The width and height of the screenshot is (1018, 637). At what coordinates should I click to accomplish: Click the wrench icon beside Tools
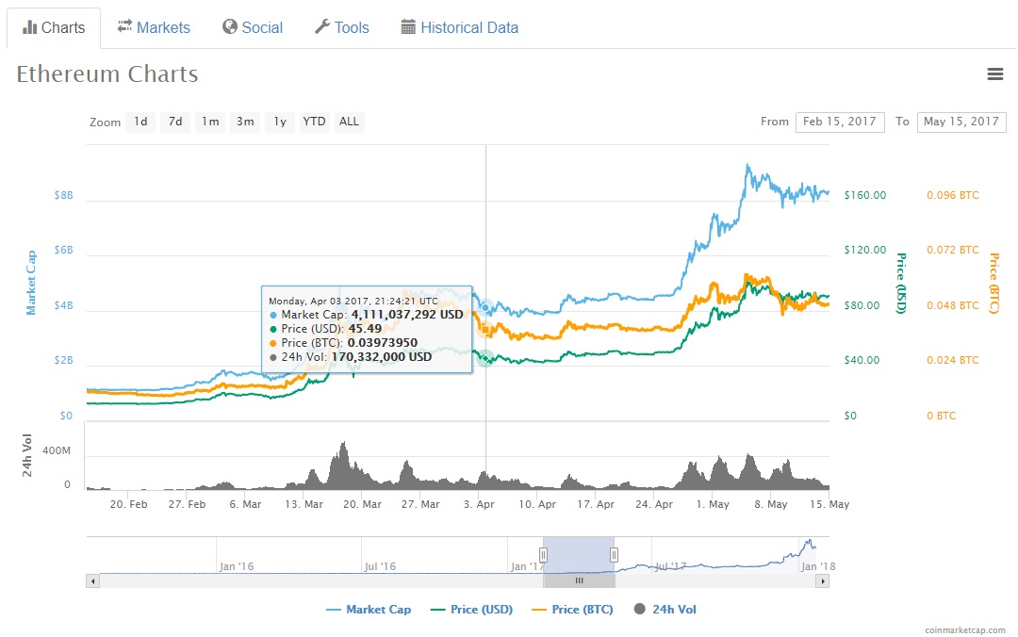(x=322, y=26)
